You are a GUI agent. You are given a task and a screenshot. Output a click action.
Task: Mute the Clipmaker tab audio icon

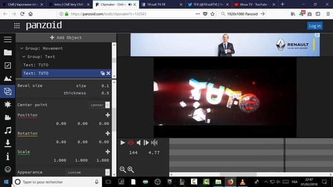[130, 5]
